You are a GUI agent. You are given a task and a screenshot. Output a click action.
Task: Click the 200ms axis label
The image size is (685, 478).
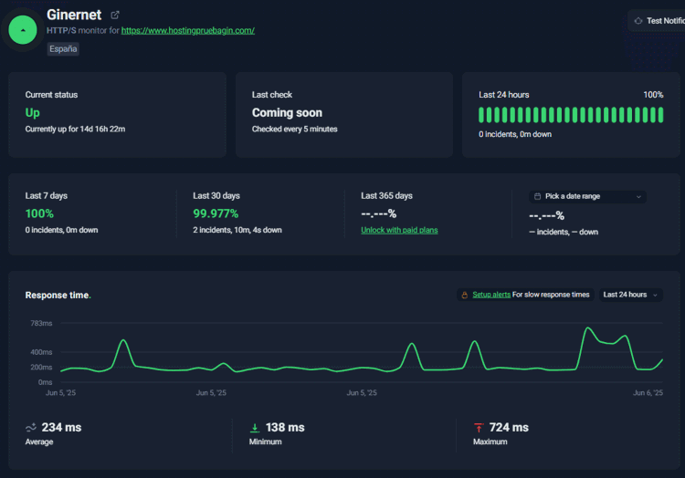coord(41,368)
